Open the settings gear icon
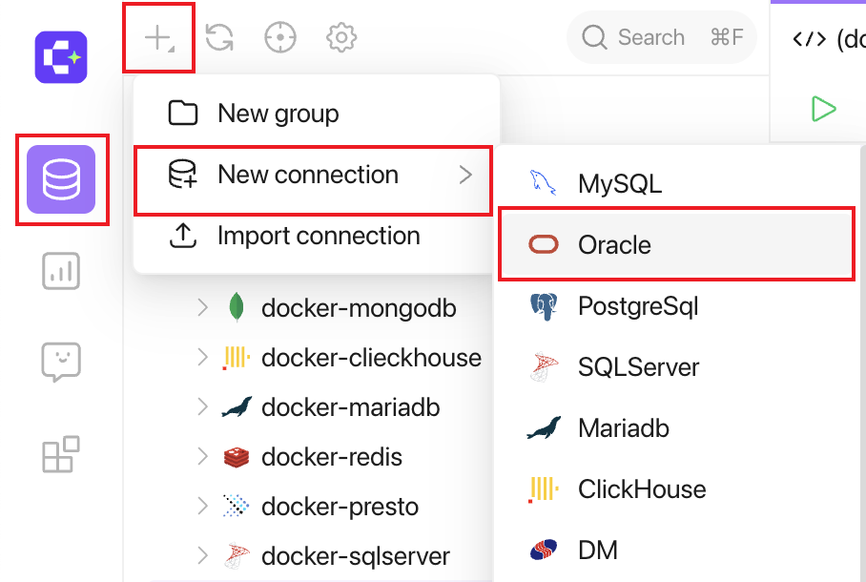Image resolution: width=866 pixels, height=582 pixels. pos(341,37)
